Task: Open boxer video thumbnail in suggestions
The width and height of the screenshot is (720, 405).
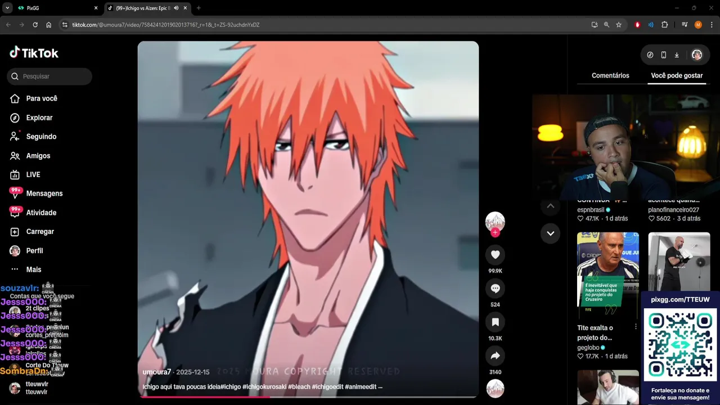Action: click(x=679, y=262)
